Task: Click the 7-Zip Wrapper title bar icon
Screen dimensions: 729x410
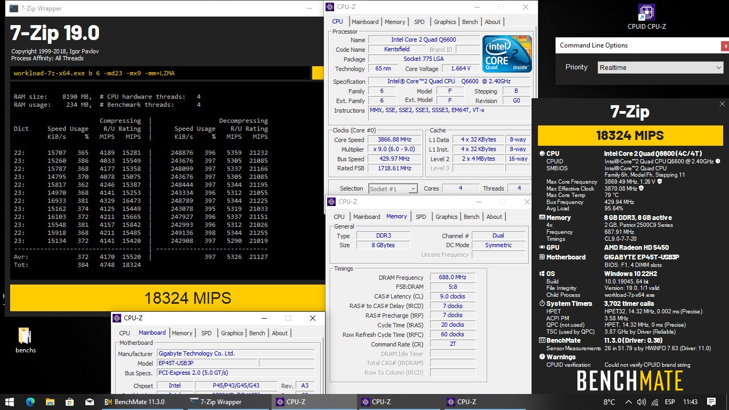Action: coord(13,9)
